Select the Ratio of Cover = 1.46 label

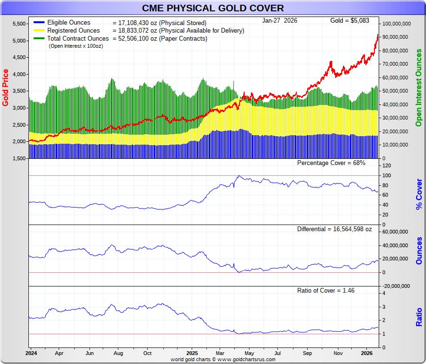click(326, 290)
